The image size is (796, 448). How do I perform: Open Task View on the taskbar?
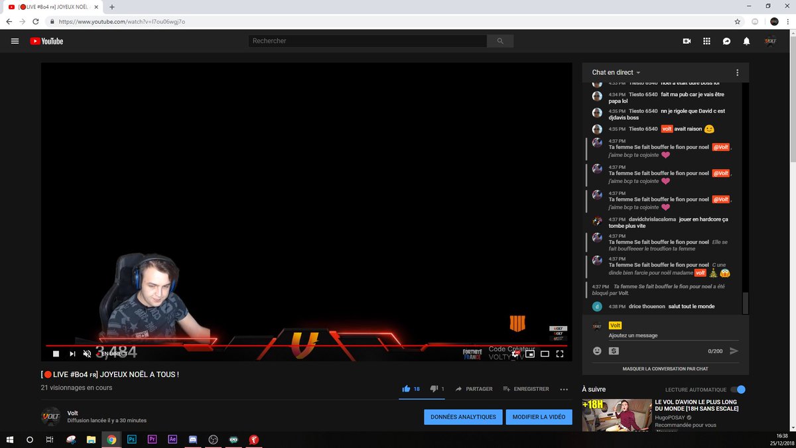click(x=50, y=439)
